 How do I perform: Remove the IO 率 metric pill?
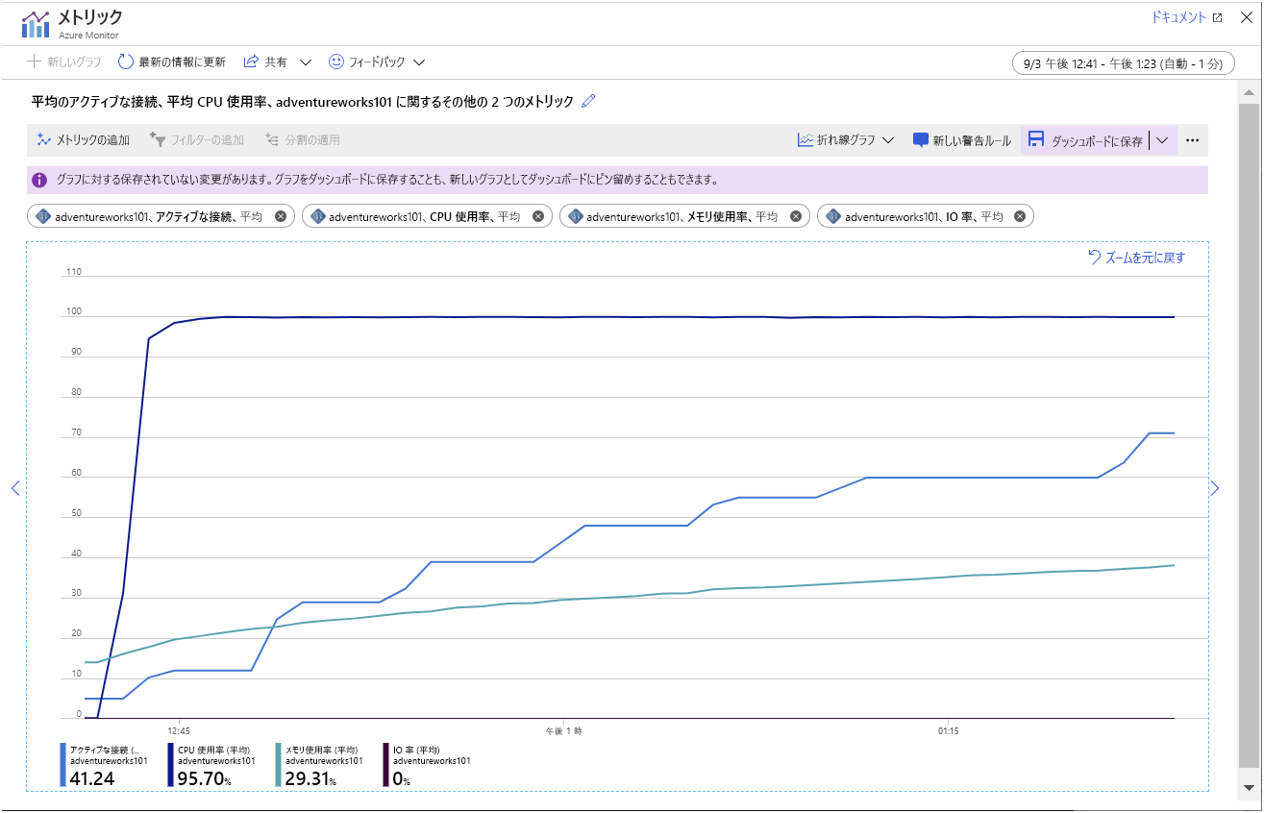click(1020, 216)
